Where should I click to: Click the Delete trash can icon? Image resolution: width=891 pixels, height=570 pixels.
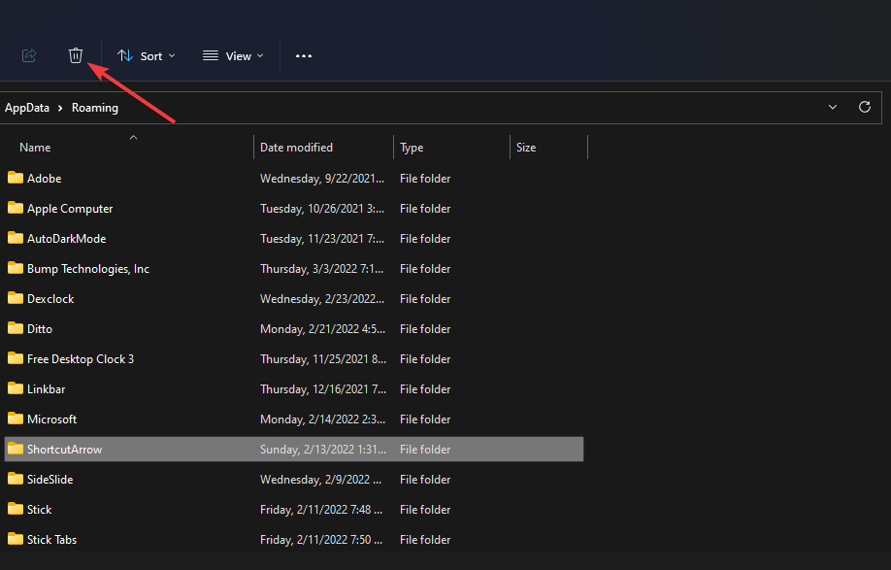click(x=76, y=56)
